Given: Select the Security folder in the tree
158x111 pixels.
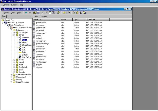Looking at the screenshot, I should pyautogui.click(x=19, y=80).
